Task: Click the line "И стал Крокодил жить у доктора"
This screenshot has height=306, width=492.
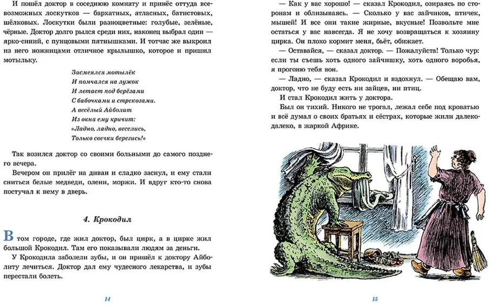Action: pyautogui.click(x=335, y=97)
